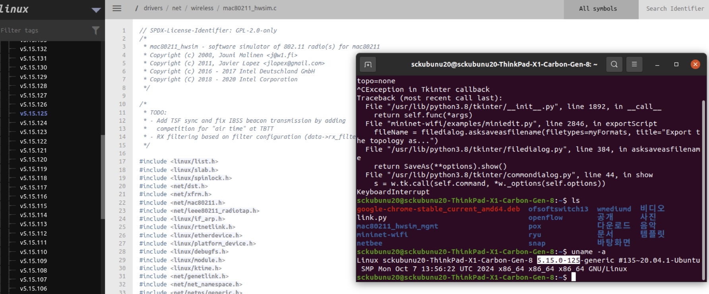This screenshot has width=709, height=294.
Task: Click the terminal window scrollbar
Action: tap(704, 189)
